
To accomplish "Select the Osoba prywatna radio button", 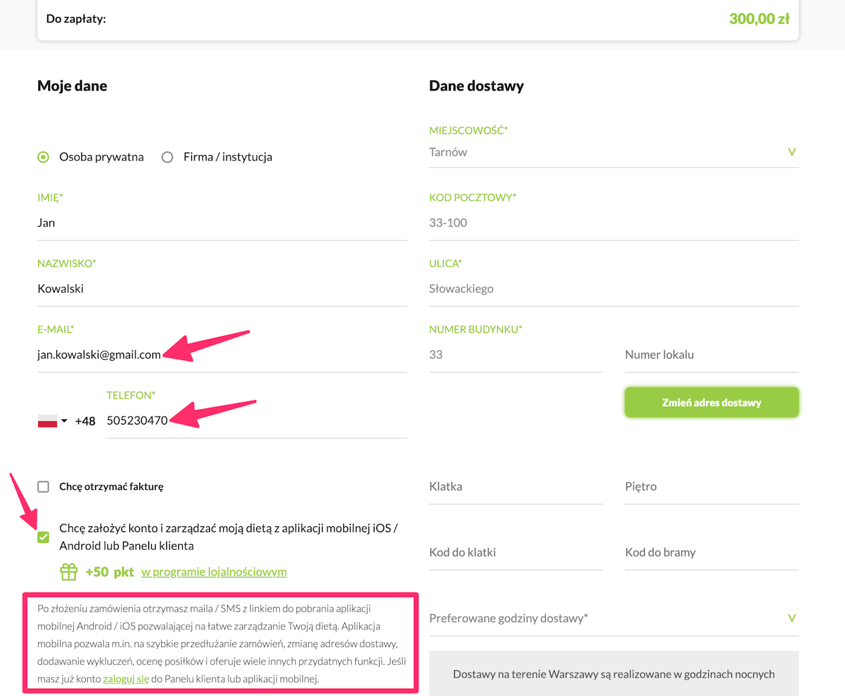I will [x=44, y=157].
